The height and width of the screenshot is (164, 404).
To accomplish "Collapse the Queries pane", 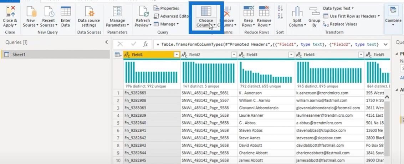I will (x=106, y=42).
